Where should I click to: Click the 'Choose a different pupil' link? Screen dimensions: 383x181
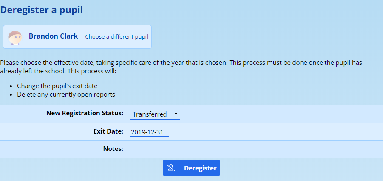point(116,37)
